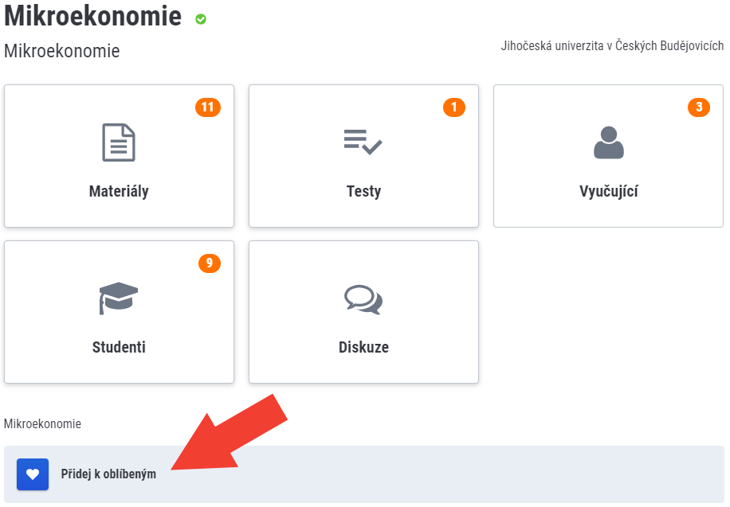Click the orange 9 badge on Studenti
Viewport: 730px width, 507px height.
210,263
